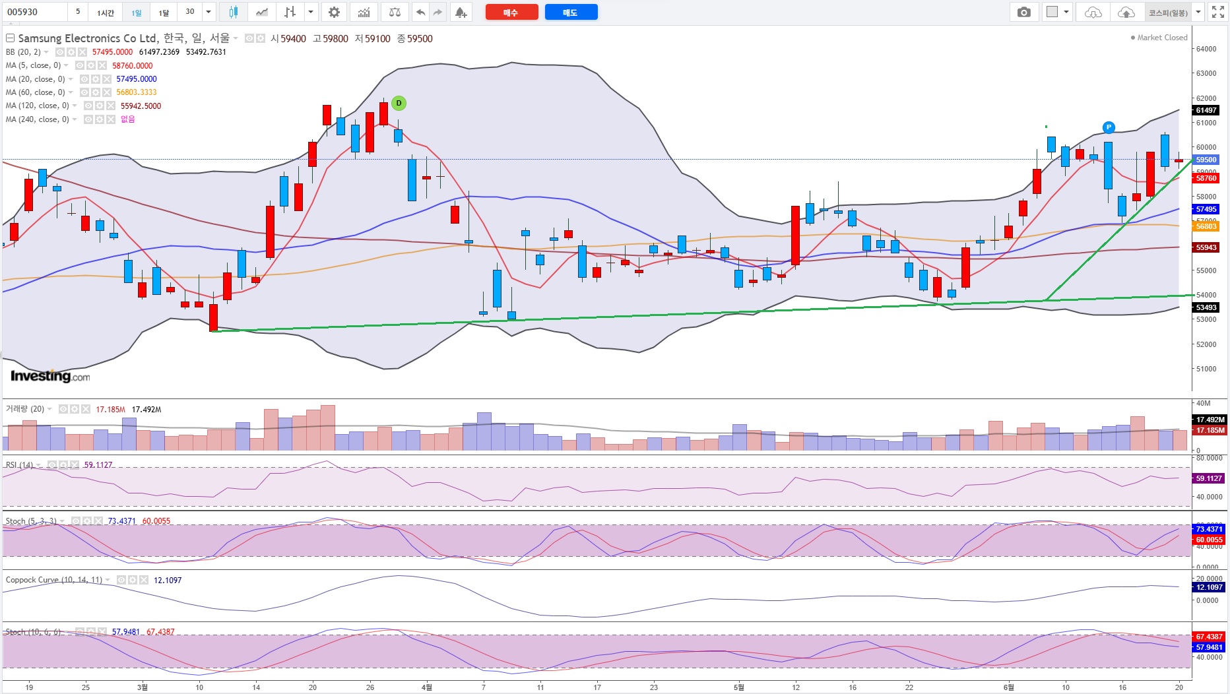
Task: Open settings for the Samsung Electronics main series
Action: (261, 38)
